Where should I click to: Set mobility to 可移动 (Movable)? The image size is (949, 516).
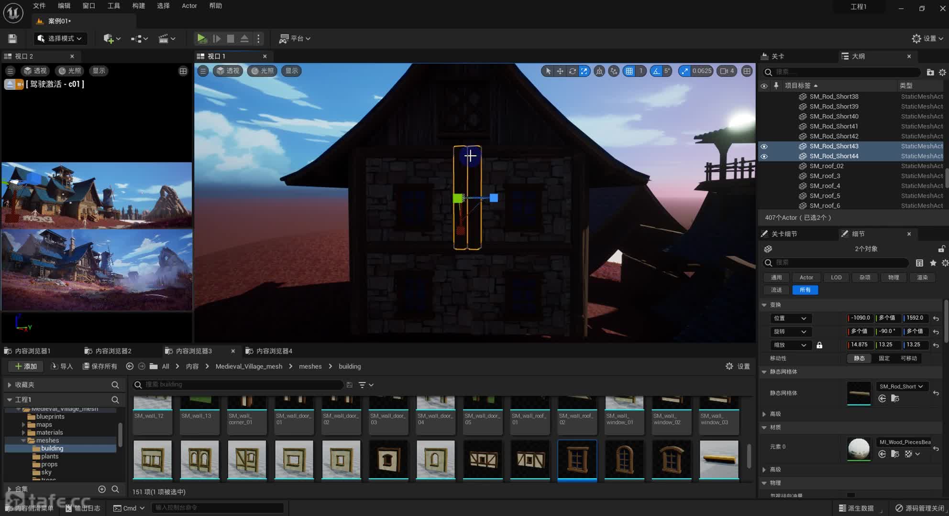(909, 358)
